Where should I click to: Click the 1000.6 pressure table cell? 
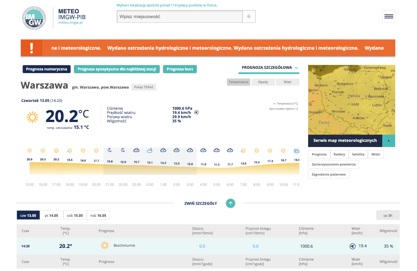point(306,246)
